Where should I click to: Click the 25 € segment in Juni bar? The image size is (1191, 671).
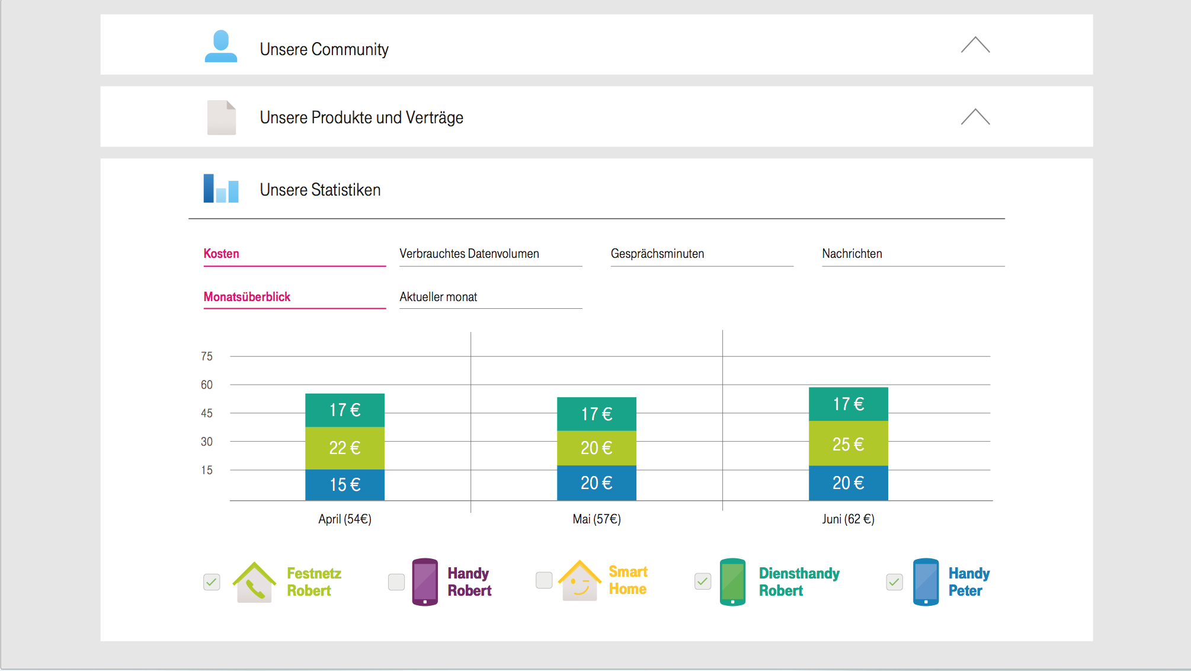point(848,443)
